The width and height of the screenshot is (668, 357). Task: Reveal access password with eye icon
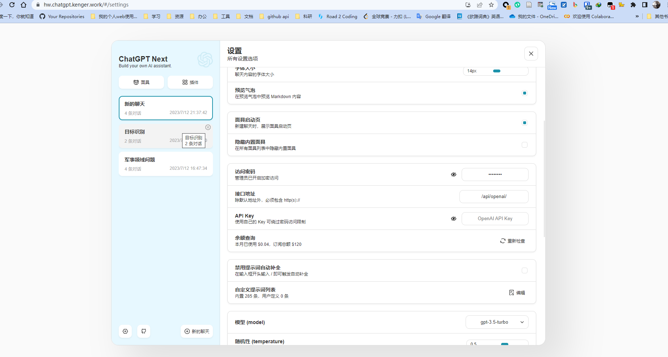[x=454, y=174]
